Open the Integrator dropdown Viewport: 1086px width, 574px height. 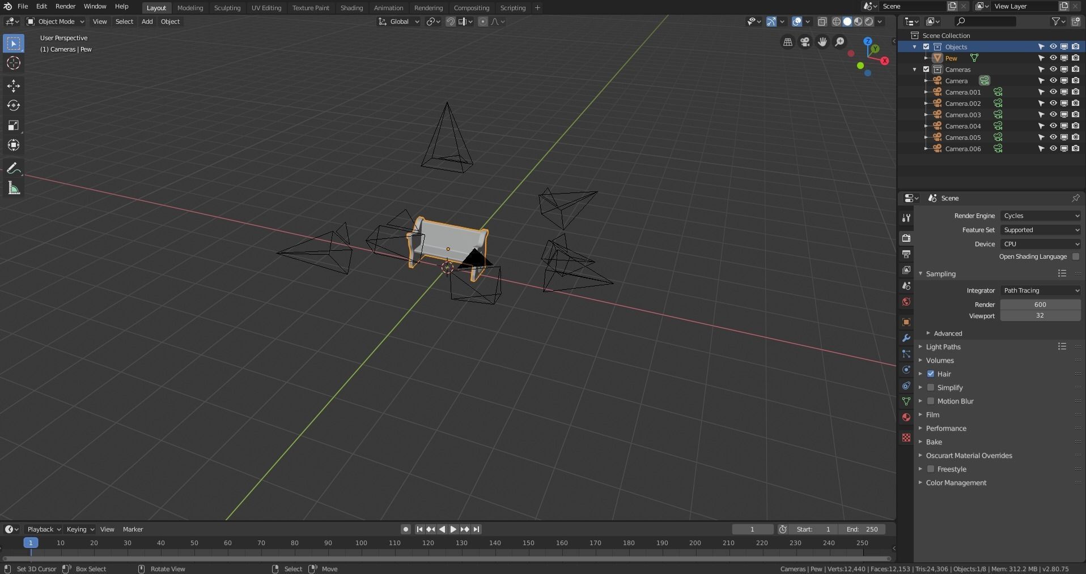click(1041, 290)
